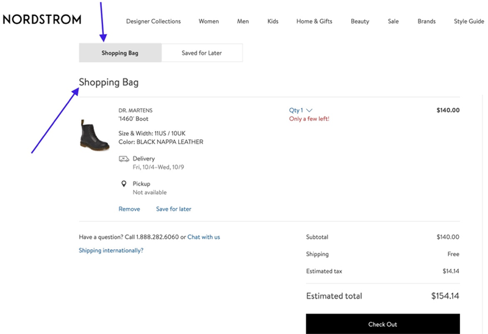Screen dimensions: 488x334
Task: Click Chat with us link
Action: (204, 237)
